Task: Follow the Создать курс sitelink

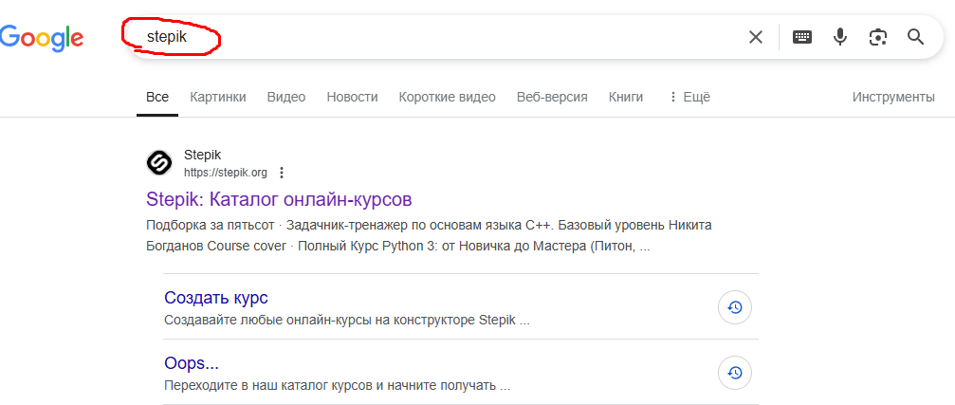Action: tap(216, 298)
